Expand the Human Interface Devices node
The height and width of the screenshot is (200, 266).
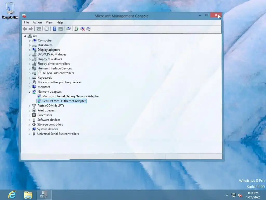tap(30, 68)
